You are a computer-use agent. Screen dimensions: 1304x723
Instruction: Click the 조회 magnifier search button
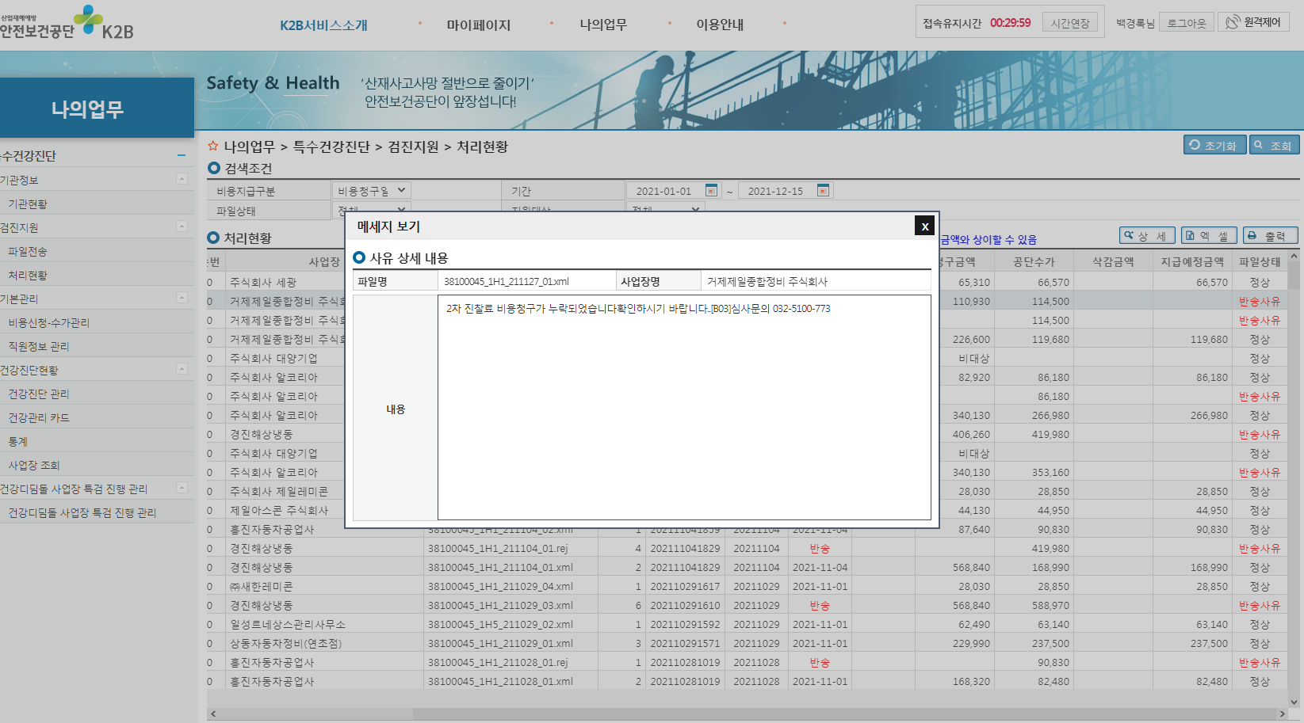(x=1274, y=145)
